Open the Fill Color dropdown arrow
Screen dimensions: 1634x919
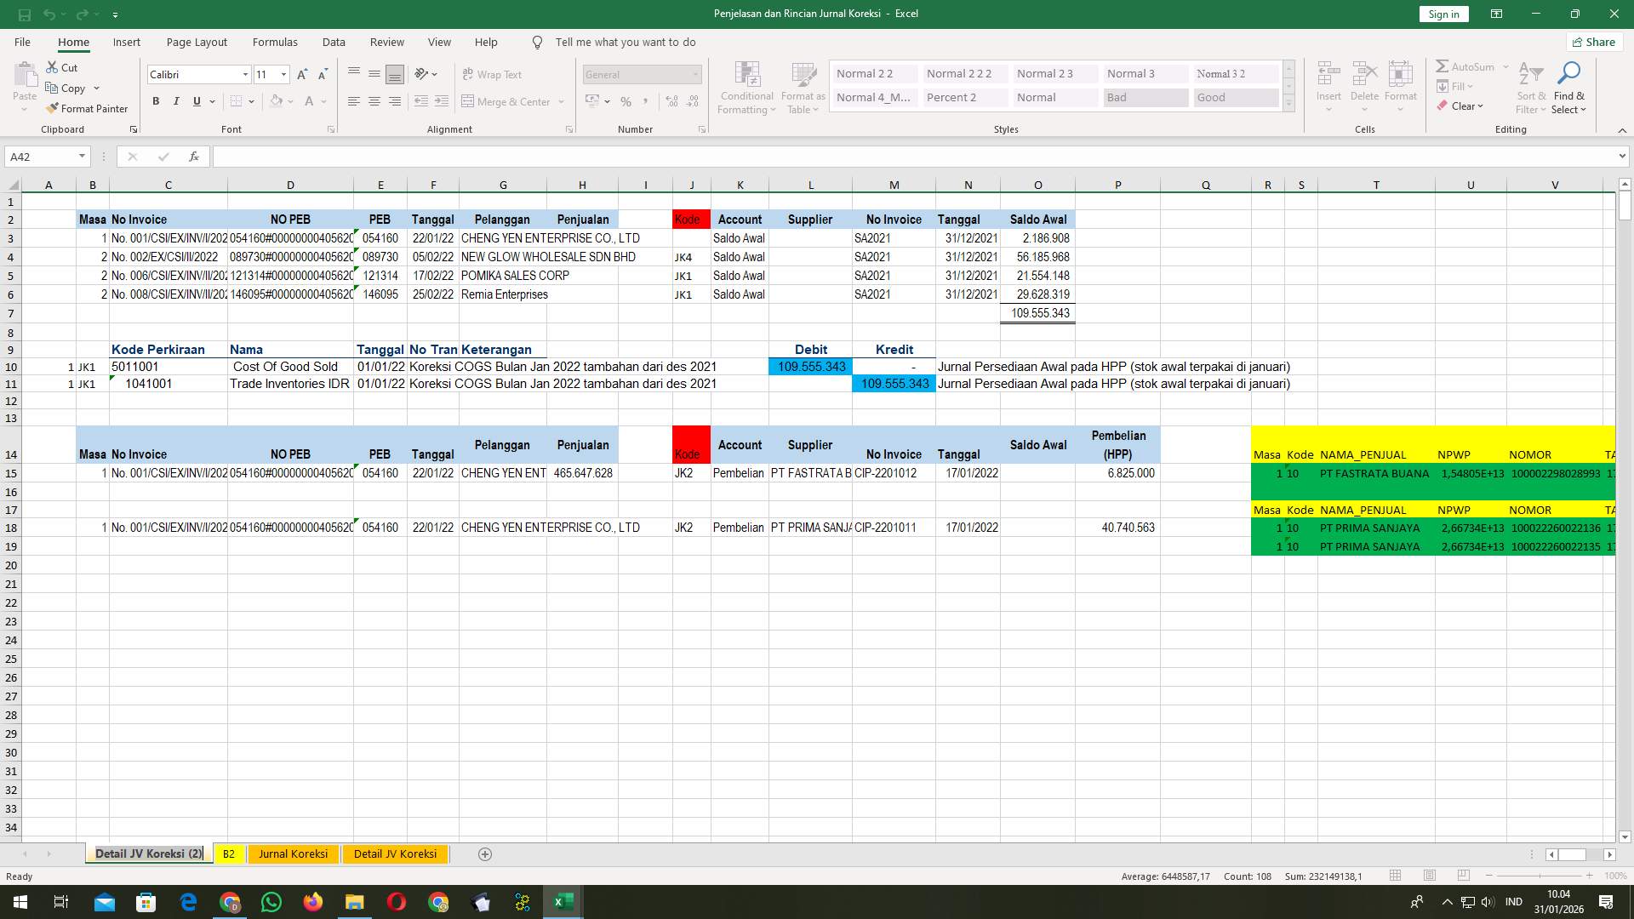click(x=289, y=101)
